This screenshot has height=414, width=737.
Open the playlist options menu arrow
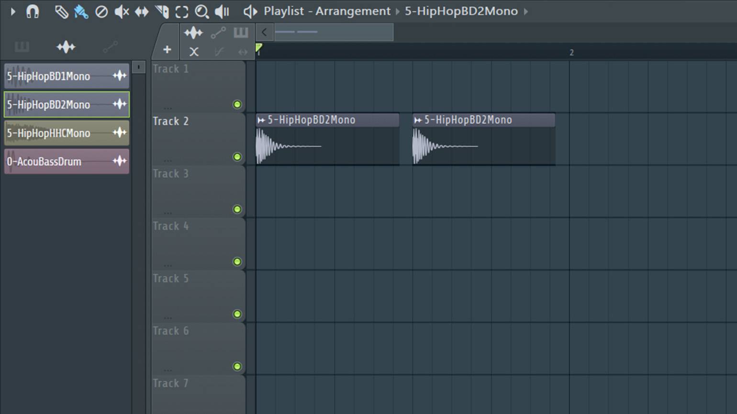(13, 11)
